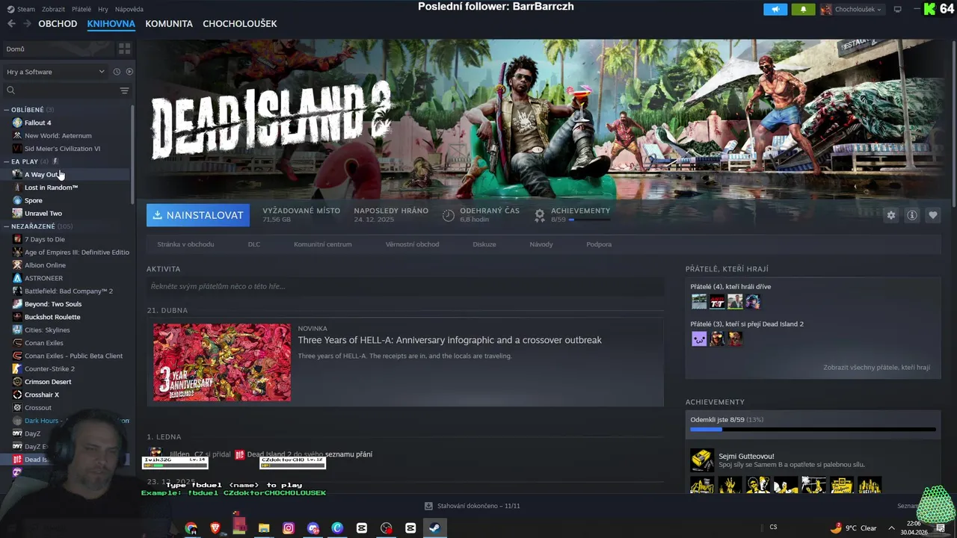Image resolution: width=957 pixels, height=538 pixels.
Task: Open Brave browser from the taskbar
Action: pos(215,528)
